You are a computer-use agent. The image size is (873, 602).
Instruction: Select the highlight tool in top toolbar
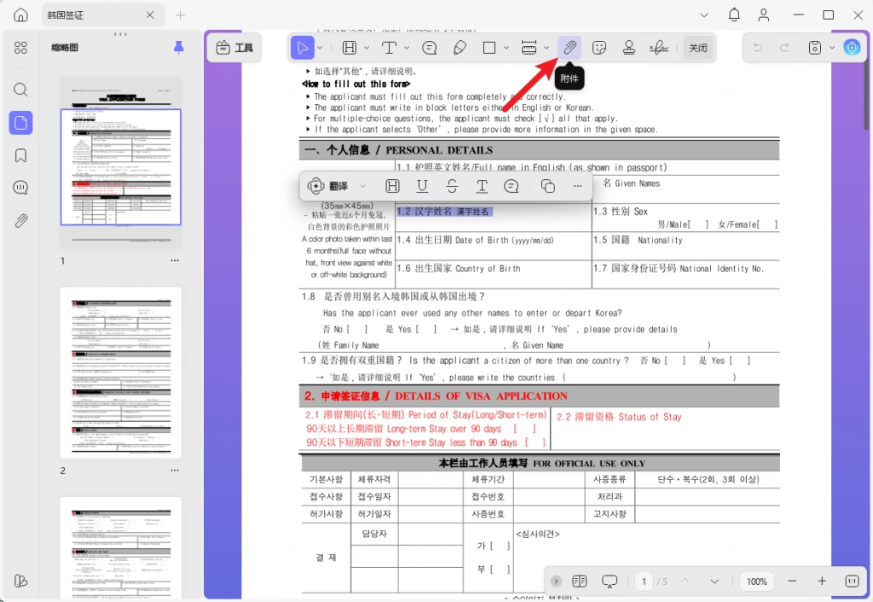coord(349,48)
